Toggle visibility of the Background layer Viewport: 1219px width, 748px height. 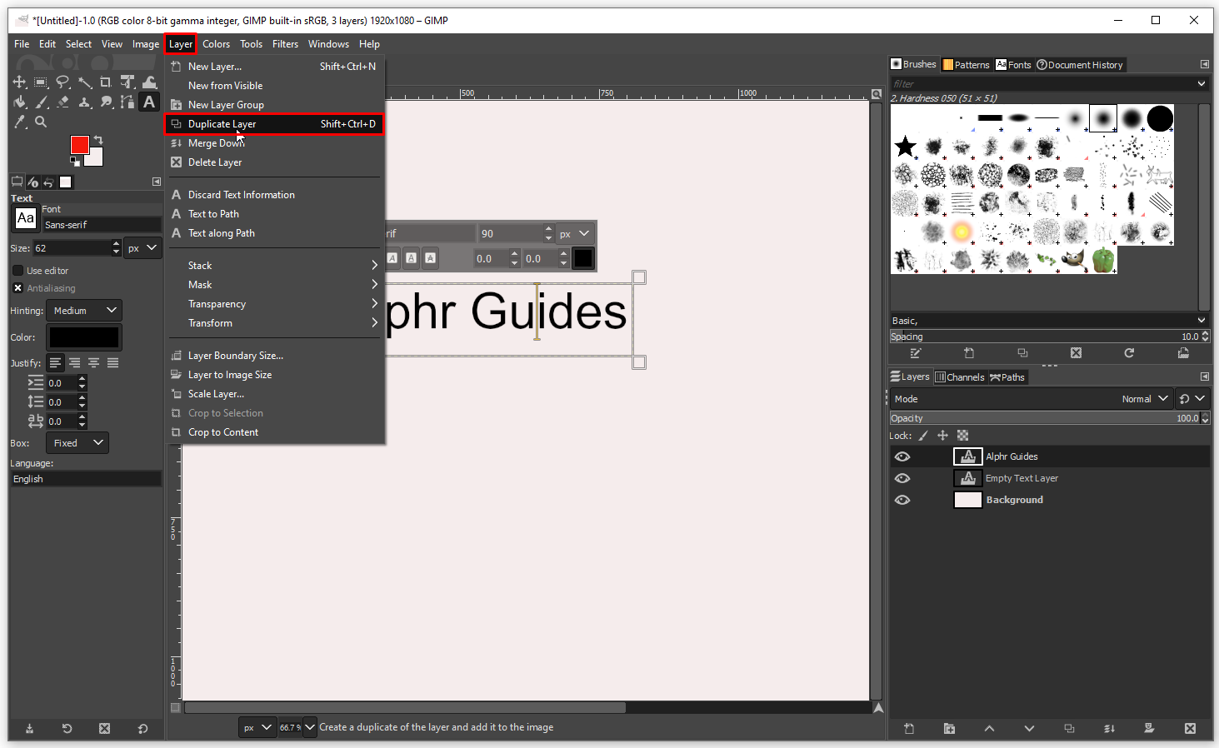tap(902, 500)
